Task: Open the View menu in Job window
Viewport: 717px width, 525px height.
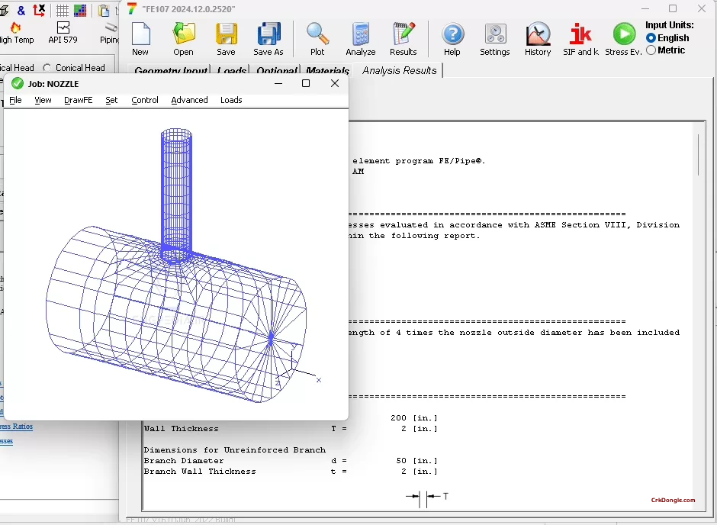Action: (43, 100)
